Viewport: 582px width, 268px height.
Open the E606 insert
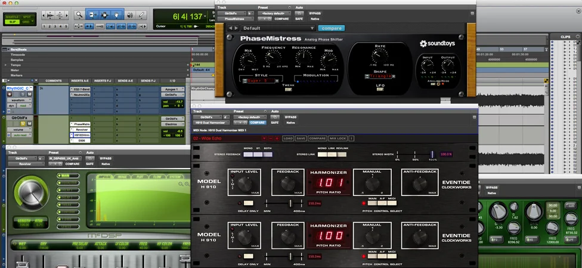81,141
